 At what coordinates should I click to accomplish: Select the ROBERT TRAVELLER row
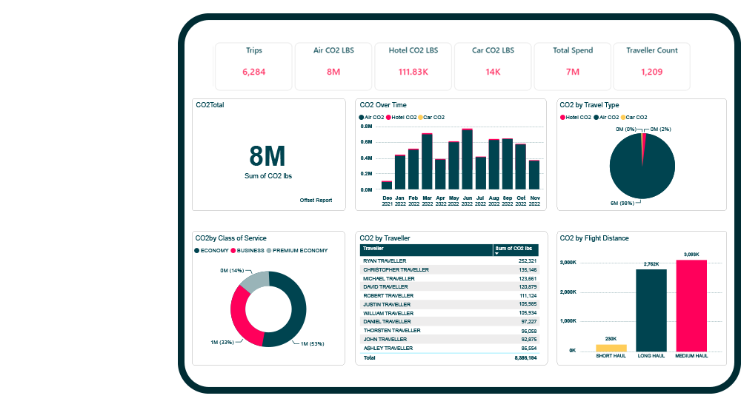449,295
